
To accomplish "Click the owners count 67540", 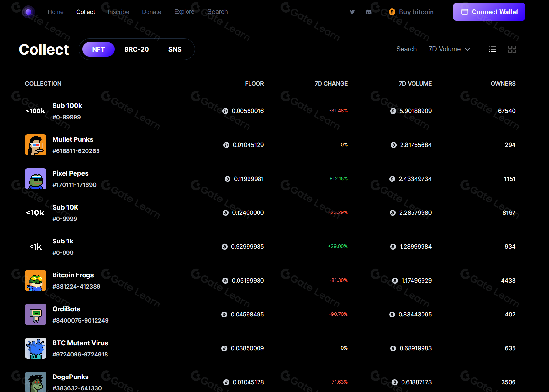I will click(x=507, y=111).
